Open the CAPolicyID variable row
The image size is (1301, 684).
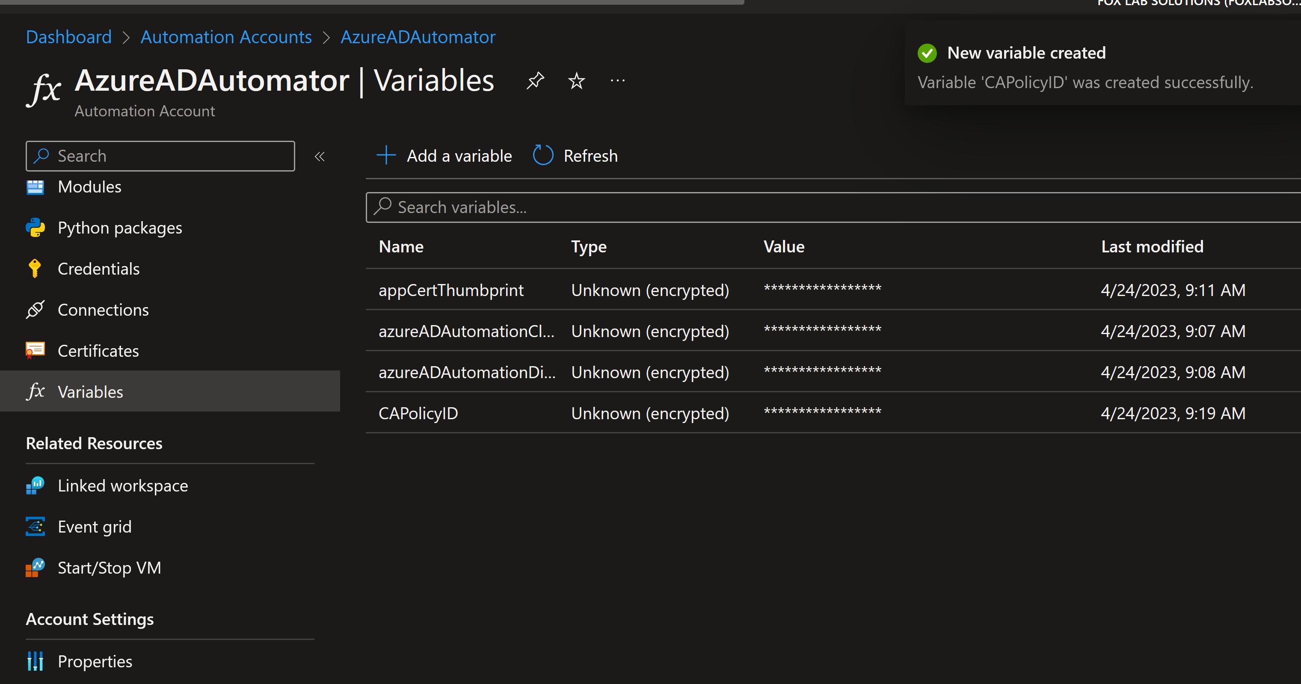418,413
